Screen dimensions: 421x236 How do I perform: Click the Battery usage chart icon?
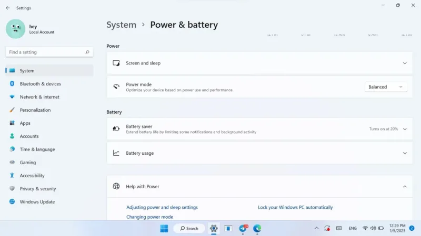tap(116, 153)
